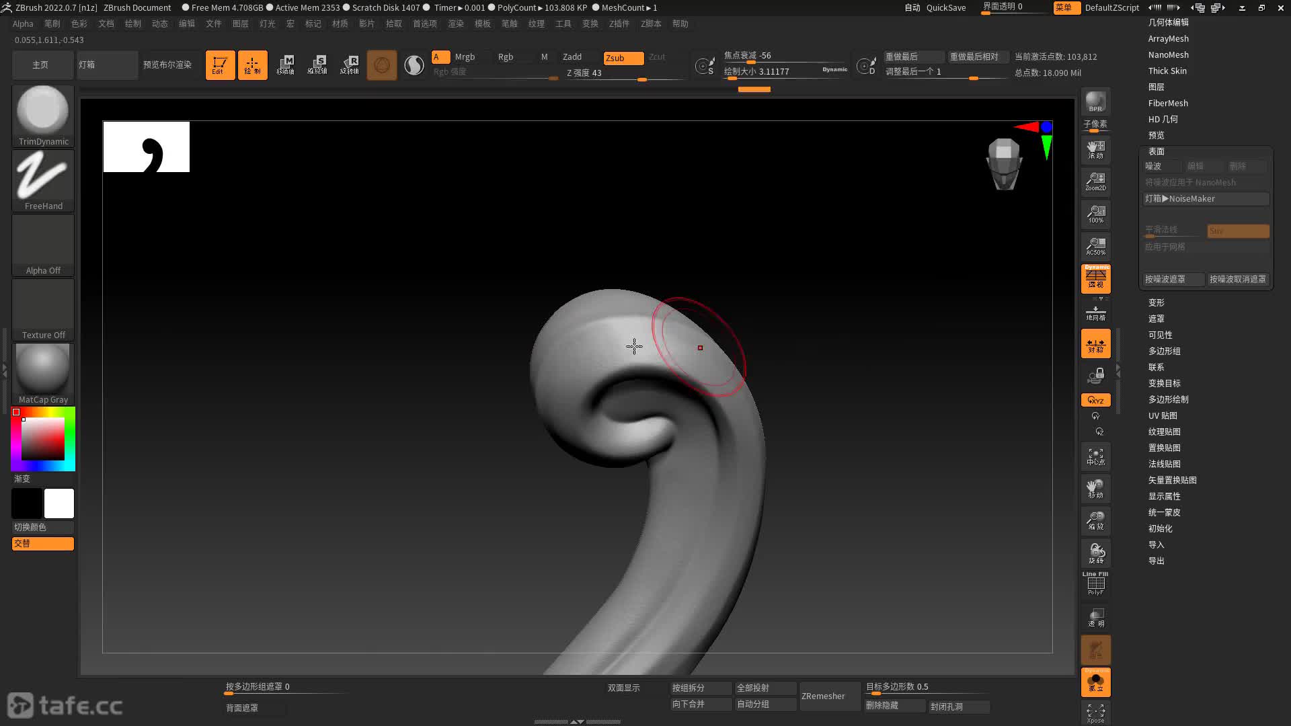Viewport: 1291px width, 726px height.
Task: Select the Draw mode icon
Action: [252, 65]
